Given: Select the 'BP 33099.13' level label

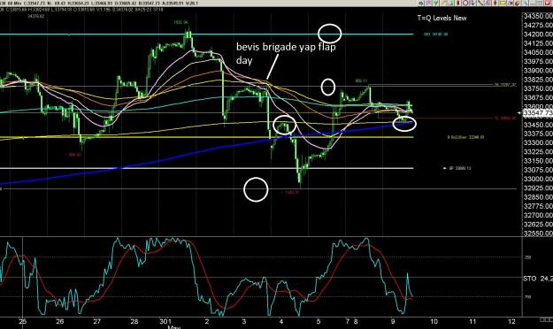Looking at the screenshot, I should (x=459, y=168).
